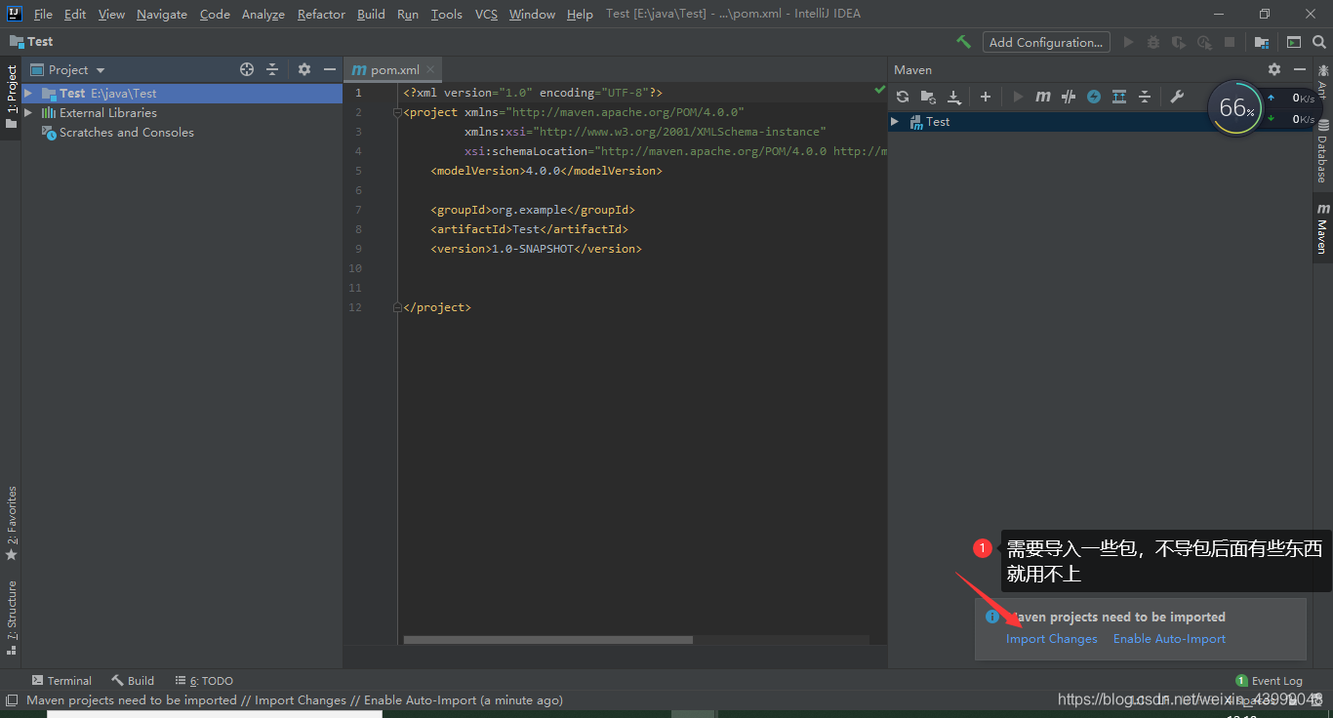The image size is (1333, 718).
Task: Click the Run with Coverage icon
Action: pos(1179,42)
